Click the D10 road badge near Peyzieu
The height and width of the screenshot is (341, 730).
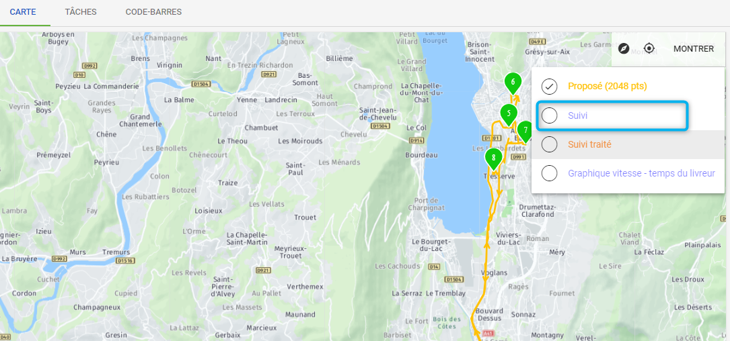[x=79, y=75]
